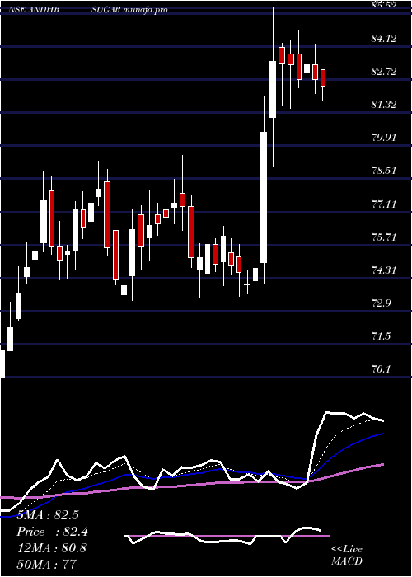This screenshot has height=577, width=412.
Task: Click the 81.32 price axis label
Action: (384, 104)
